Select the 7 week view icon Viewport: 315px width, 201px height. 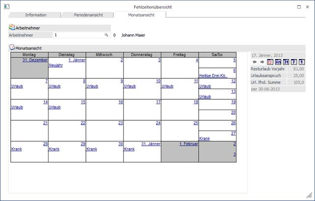point(293,62)
